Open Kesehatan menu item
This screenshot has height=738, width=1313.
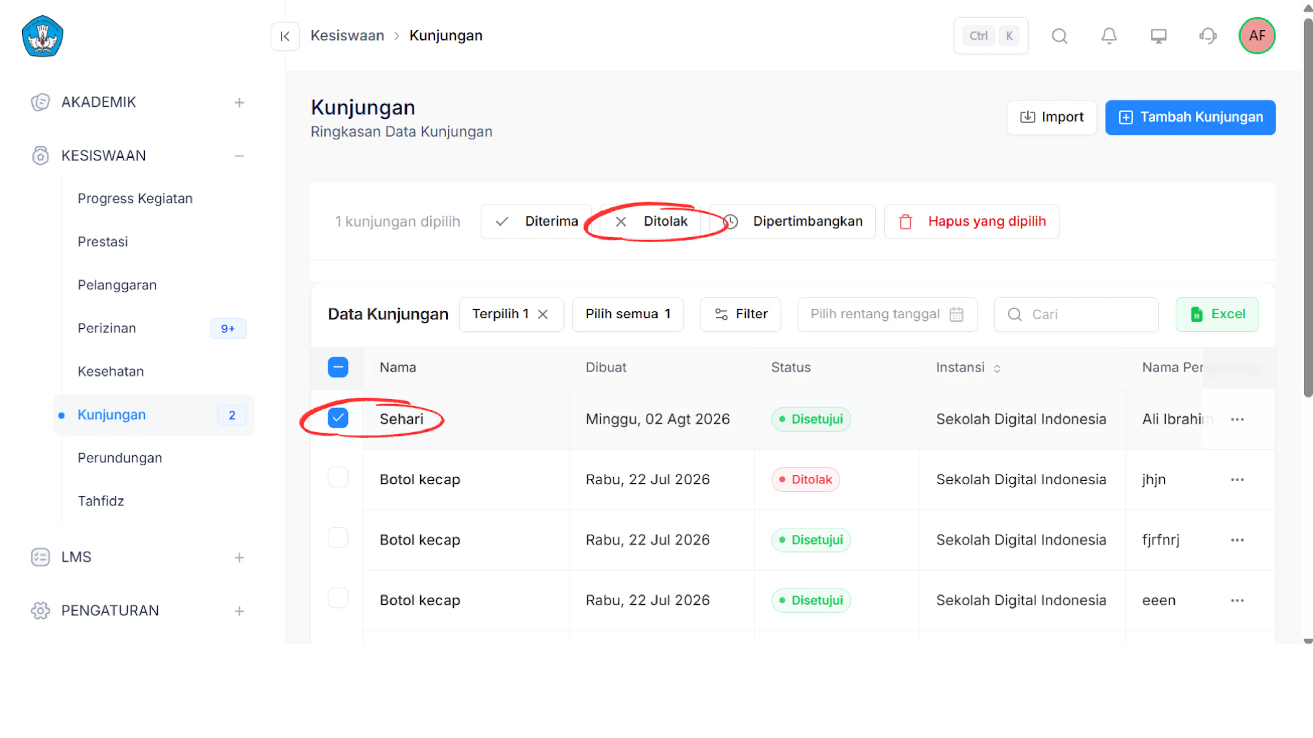(x=110, y=372)
